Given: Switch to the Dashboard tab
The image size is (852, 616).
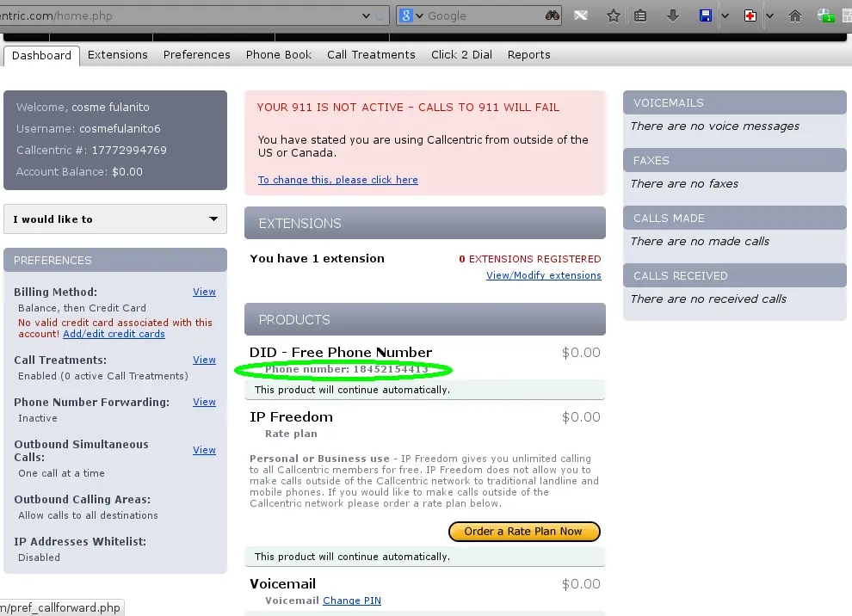Looking at the screenshot, I should pos(41,55).
